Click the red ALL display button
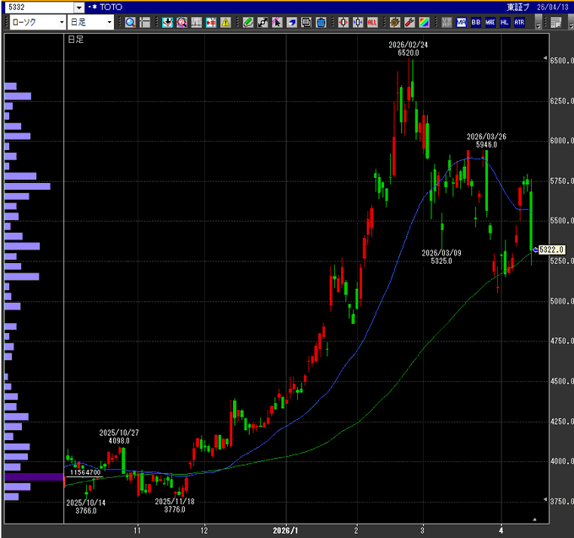The width and height of the screenshot is (574, 538). (x=372, y=22)
